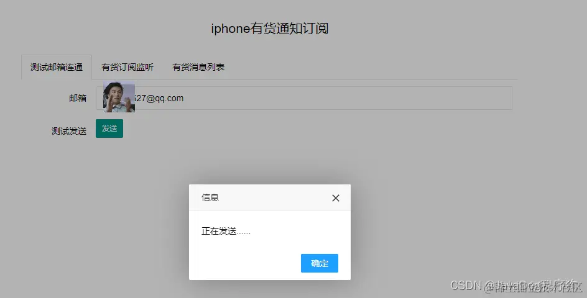
Task: Click the @qq.com email address text
Action: [159, 98]
